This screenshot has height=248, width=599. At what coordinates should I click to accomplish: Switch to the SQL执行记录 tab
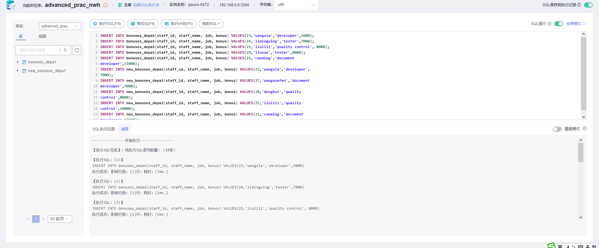(x=104, y=129)
